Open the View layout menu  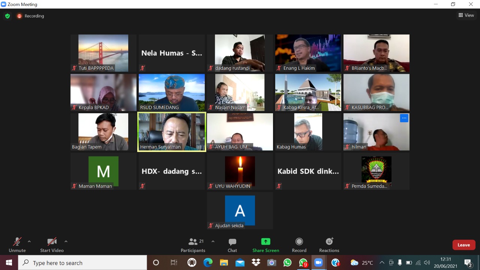coord(466,15)
